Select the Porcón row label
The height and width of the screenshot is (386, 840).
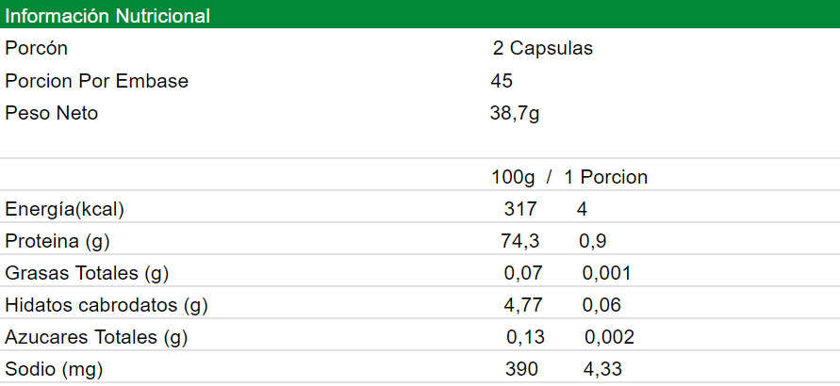36,49
